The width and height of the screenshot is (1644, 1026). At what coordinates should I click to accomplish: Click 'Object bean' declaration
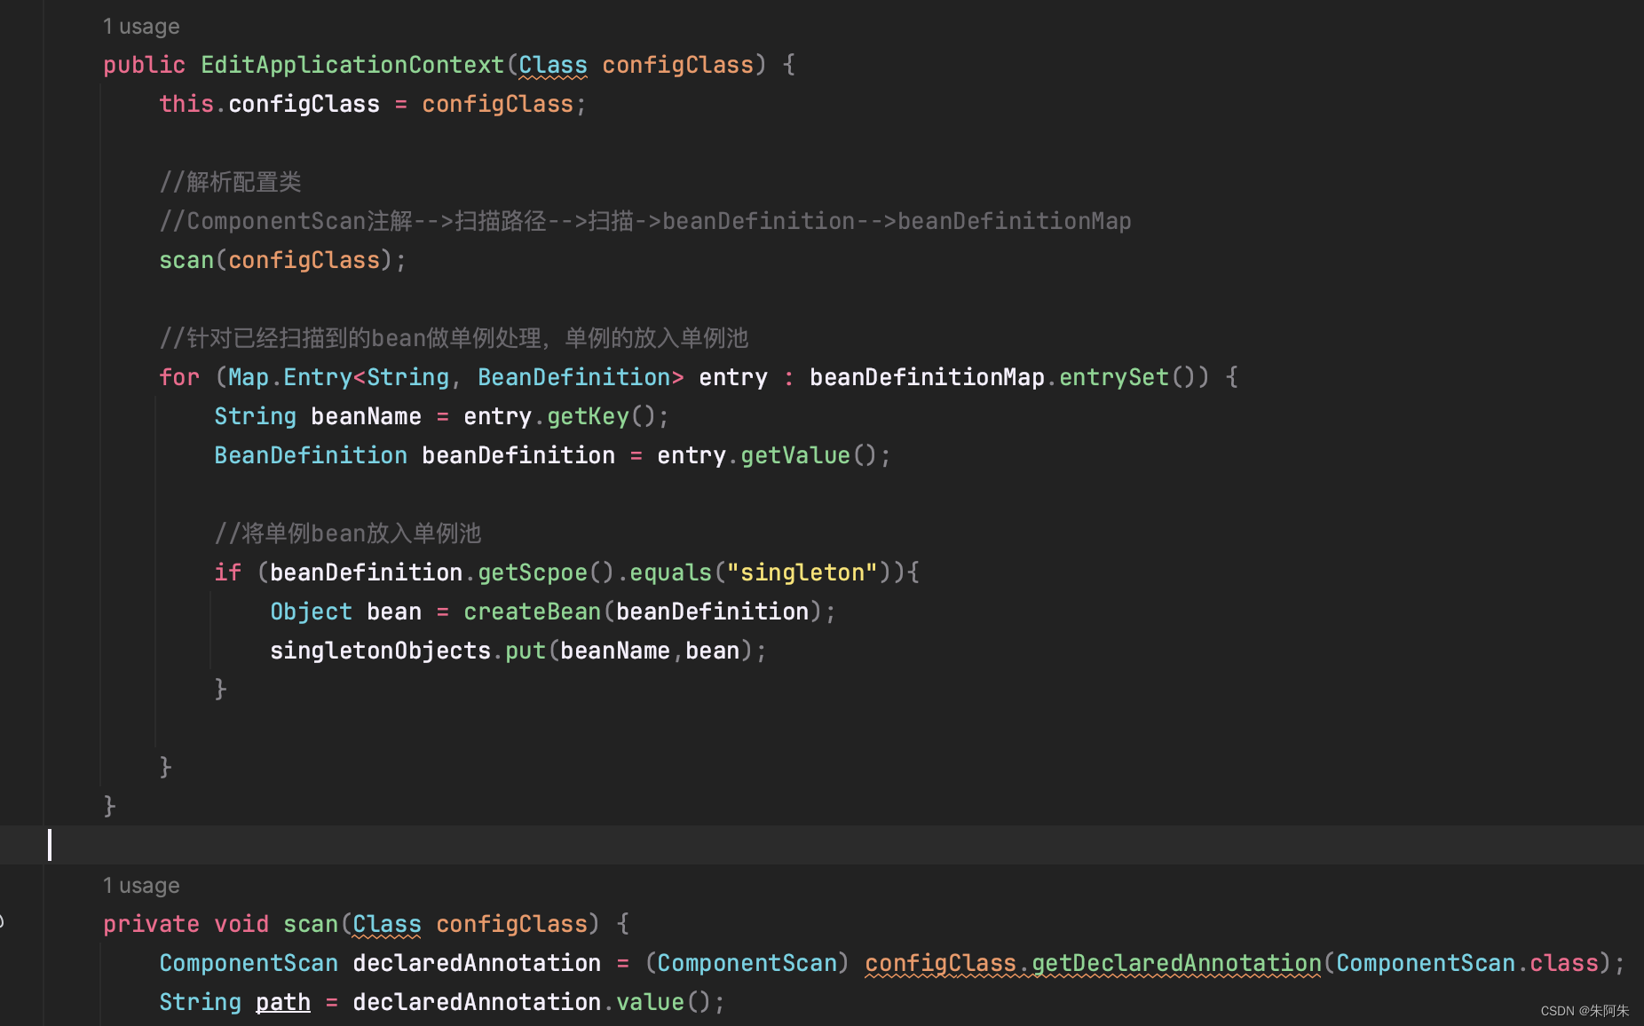(x=345, y=612)
